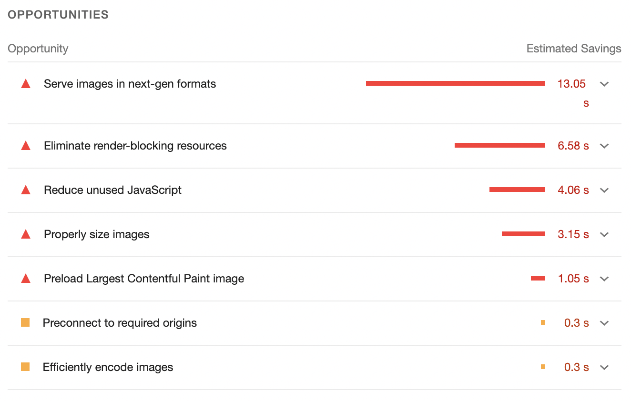Click the 6.58 s estimated savings value
This screenshot has width=631, height=401.
573,146
